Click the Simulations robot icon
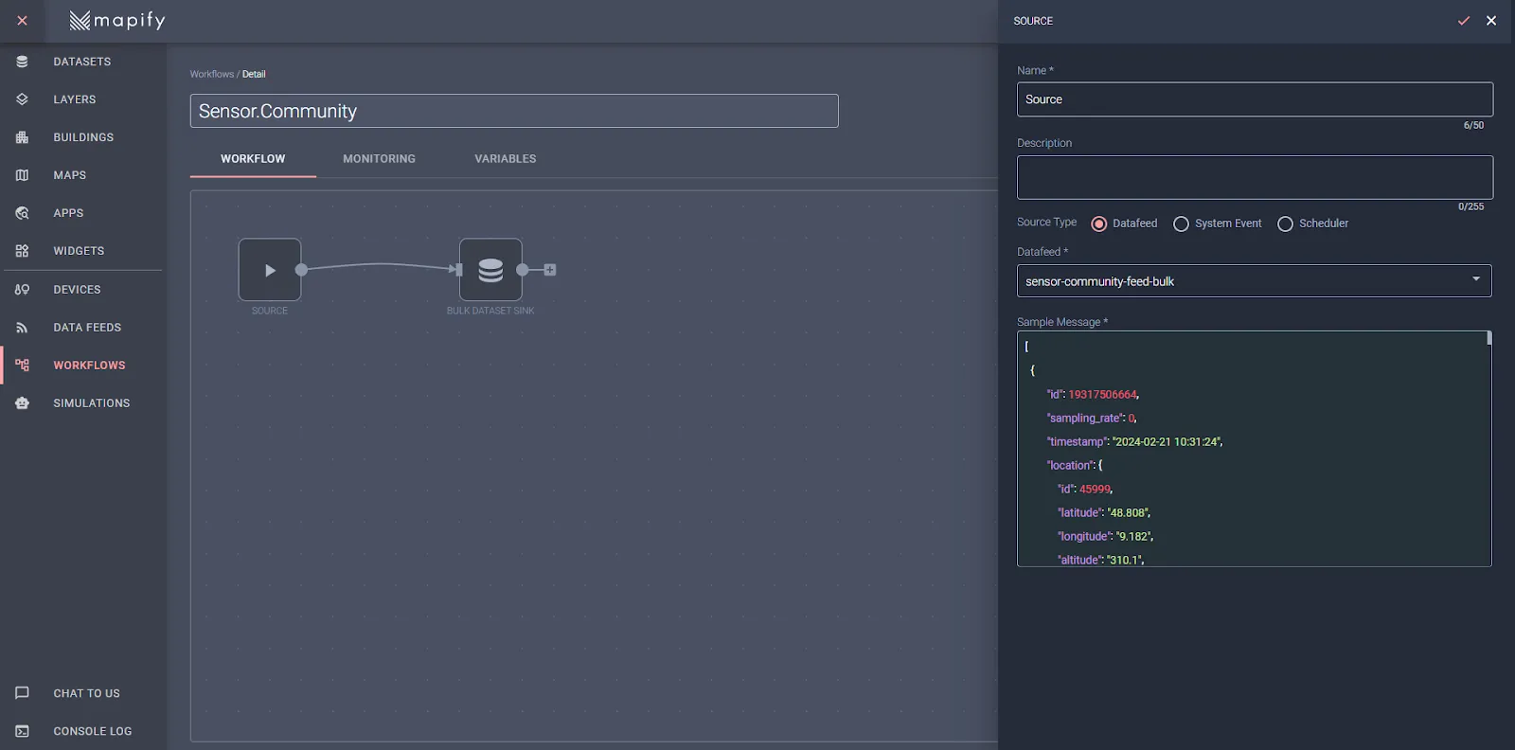 pyautogui.click(x=22, y=403)
